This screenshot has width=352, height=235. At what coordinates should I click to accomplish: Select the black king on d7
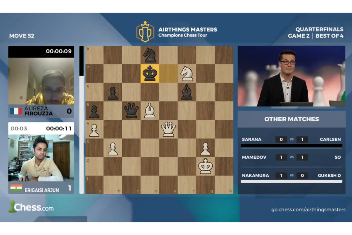tap(150, 73)
